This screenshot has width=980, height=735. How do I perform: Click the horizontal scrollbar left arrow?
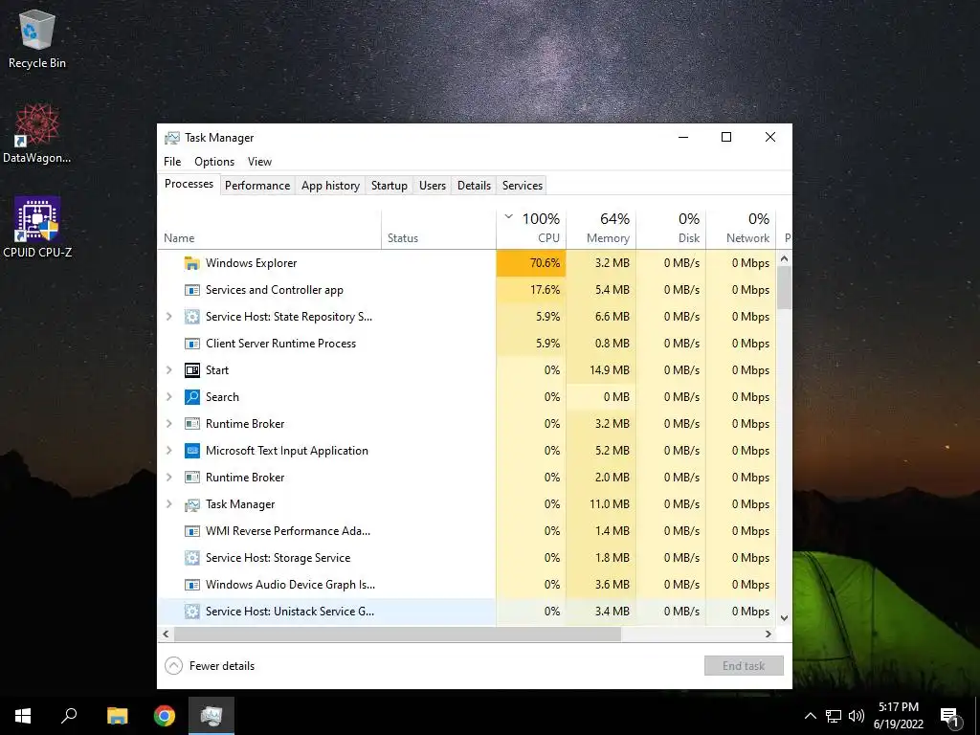point(166,634)
